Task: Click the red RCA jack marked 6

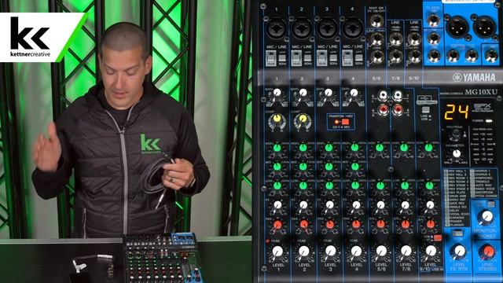Action: (383, 109)
